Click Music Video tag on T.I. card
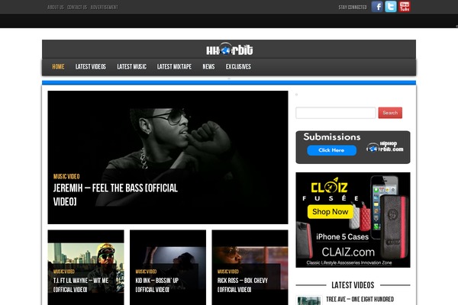This screenshot has width=458, height=305. (64, 271)
